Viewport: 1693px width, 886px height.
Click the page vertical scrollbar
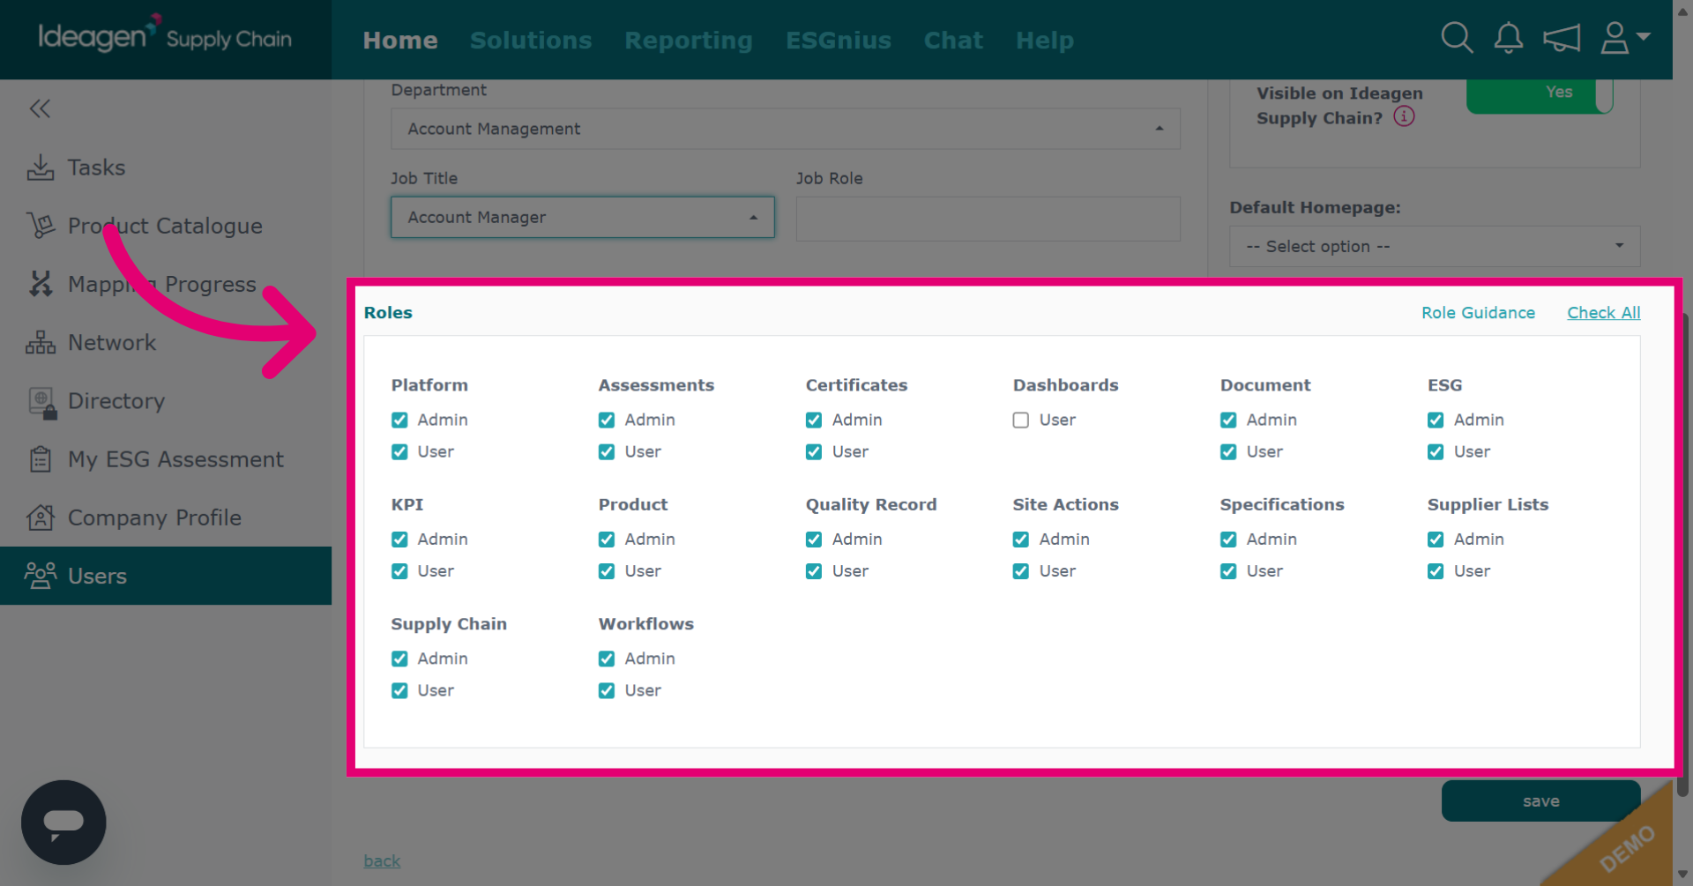[x=1682, y=555]
